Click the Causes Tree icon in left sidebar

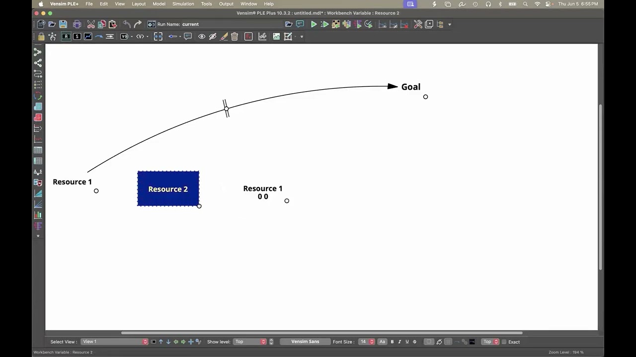coord(38,52)
